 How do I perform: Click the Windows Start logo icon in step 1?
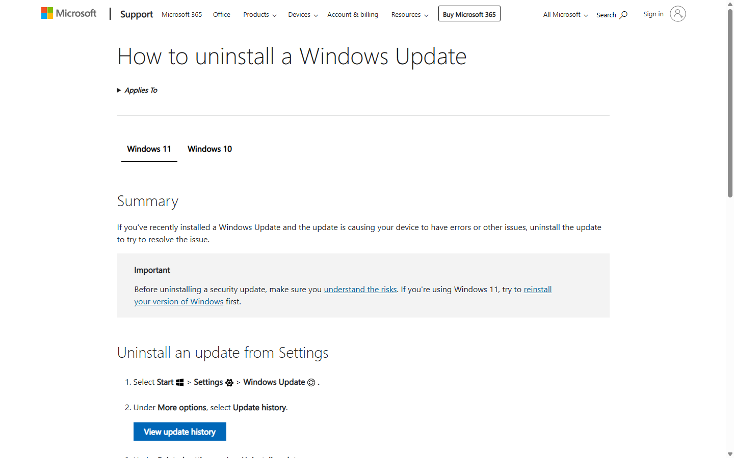179,382
